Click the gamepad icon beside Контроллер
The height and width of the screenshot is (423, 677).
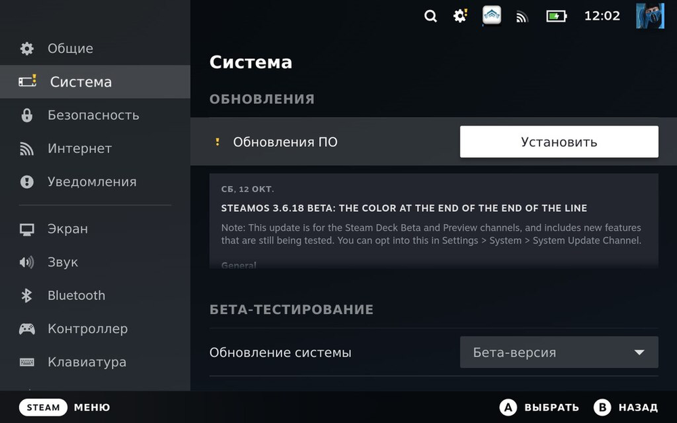pyautogui.click(x=26, y=328)
